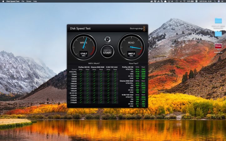The height and width of the screenshot is (141, 226).
Task: Click the Cinema DNG RAW write checkmark for 1080p25
Action: point(94,84)
